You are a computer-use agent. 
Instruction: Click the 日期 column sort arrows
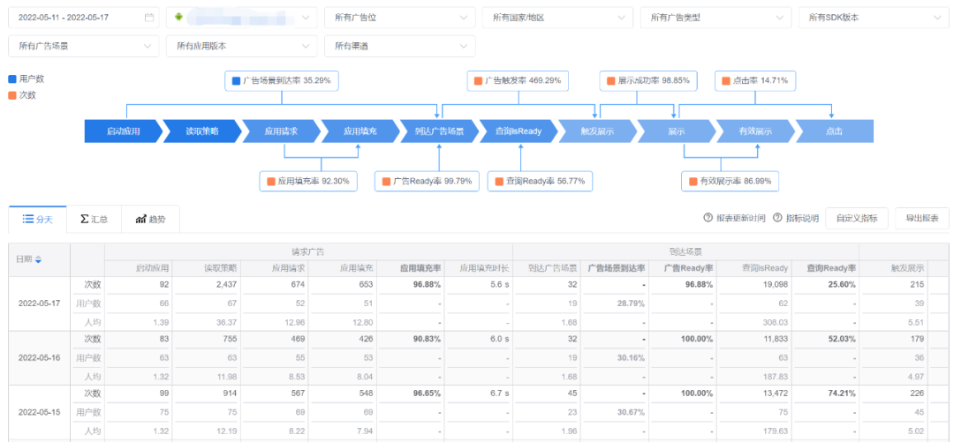pyautogui.click(x=38, y=259)
